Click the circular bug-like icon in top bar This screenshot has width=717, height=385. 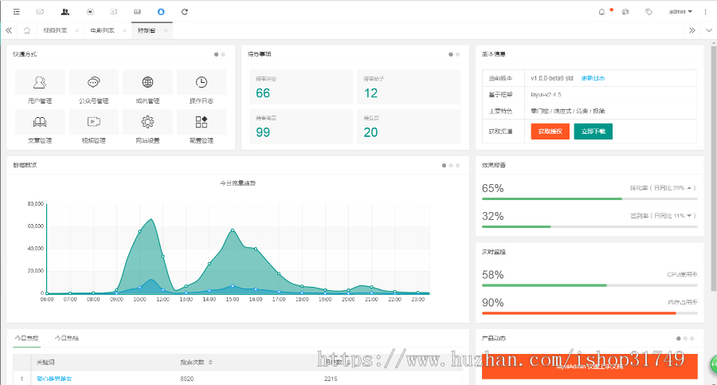point(90,11)
